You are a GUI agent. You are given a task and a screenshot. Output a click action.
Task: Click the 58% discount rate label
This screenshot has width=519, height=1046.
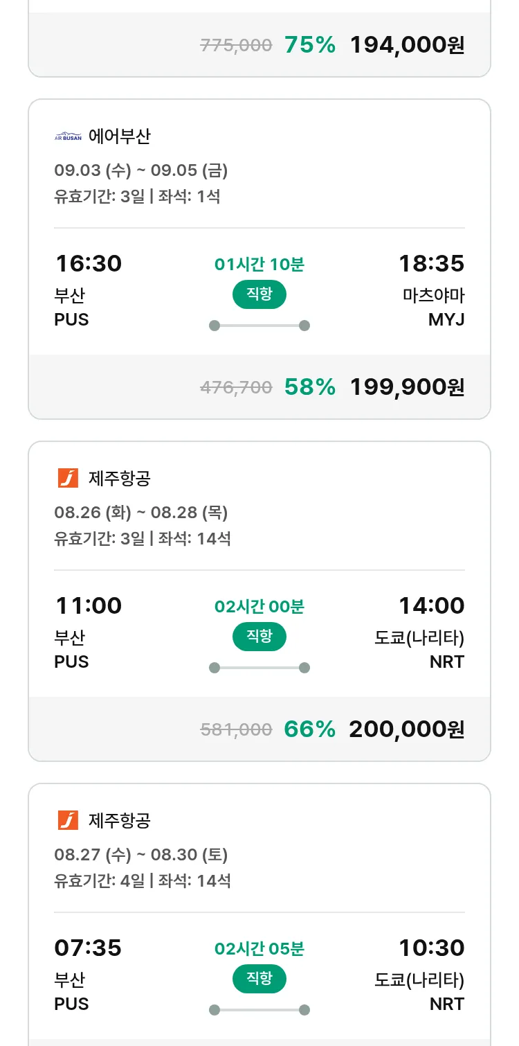(310, 387)
